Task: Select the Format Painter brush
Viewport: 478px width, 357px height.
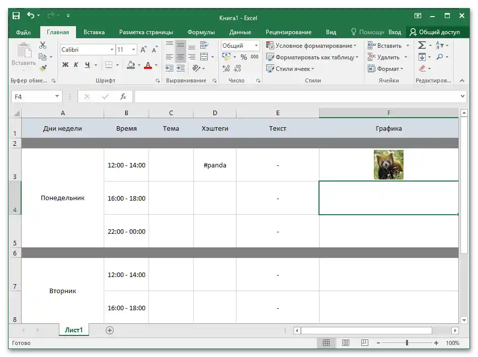Action: point(43,68)
